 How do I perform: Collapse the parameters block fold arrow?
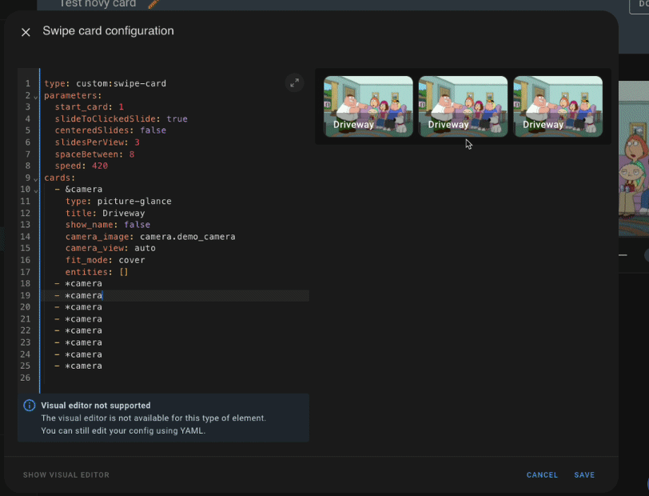point(36,97)
